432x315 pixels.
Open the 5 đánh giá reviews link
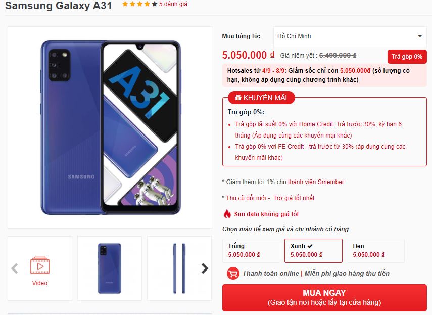click(173, 4)
